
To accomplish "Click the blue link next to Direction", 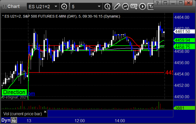I will pos(31,94).
